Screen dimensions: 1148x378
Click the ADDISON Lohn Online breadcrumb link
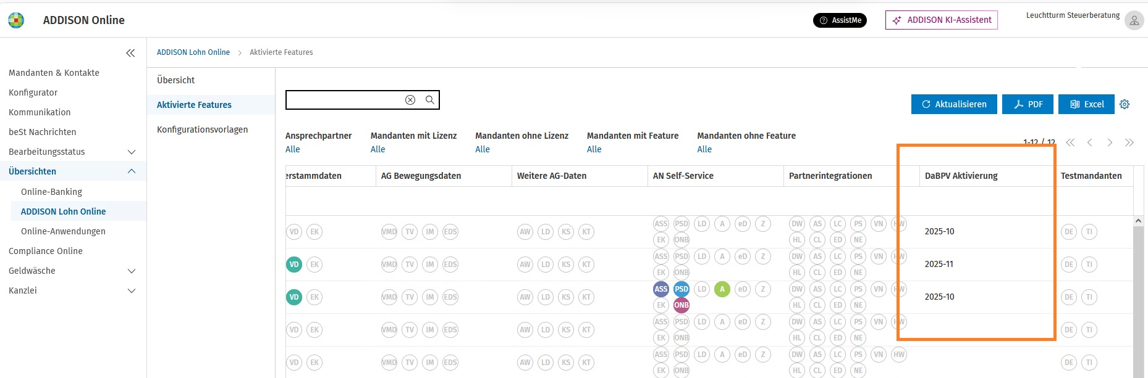[193, 52]
